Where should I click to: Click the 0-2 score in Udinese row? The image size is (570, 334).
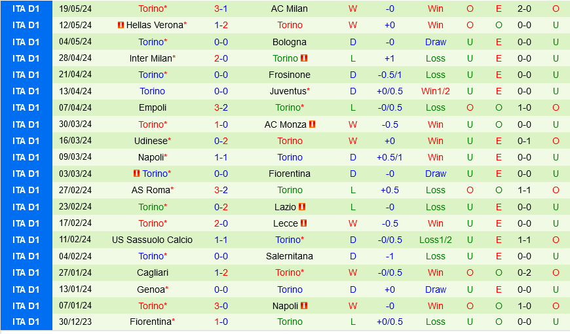tap(221, 141)
